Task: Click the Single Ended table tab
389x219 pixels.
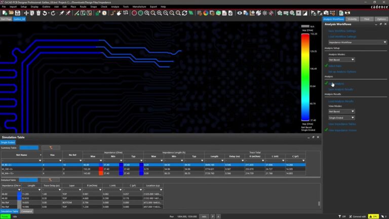Action: (8, 142)
